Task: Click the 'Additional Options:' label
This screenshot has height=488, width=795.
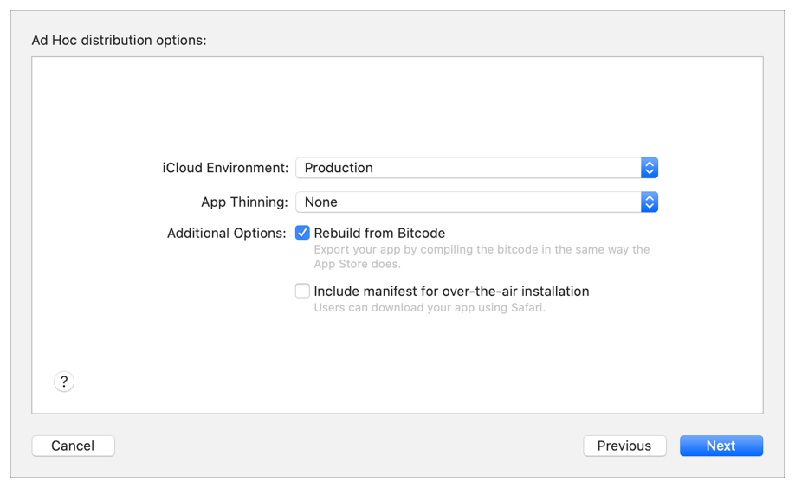Action: [226, 234]
